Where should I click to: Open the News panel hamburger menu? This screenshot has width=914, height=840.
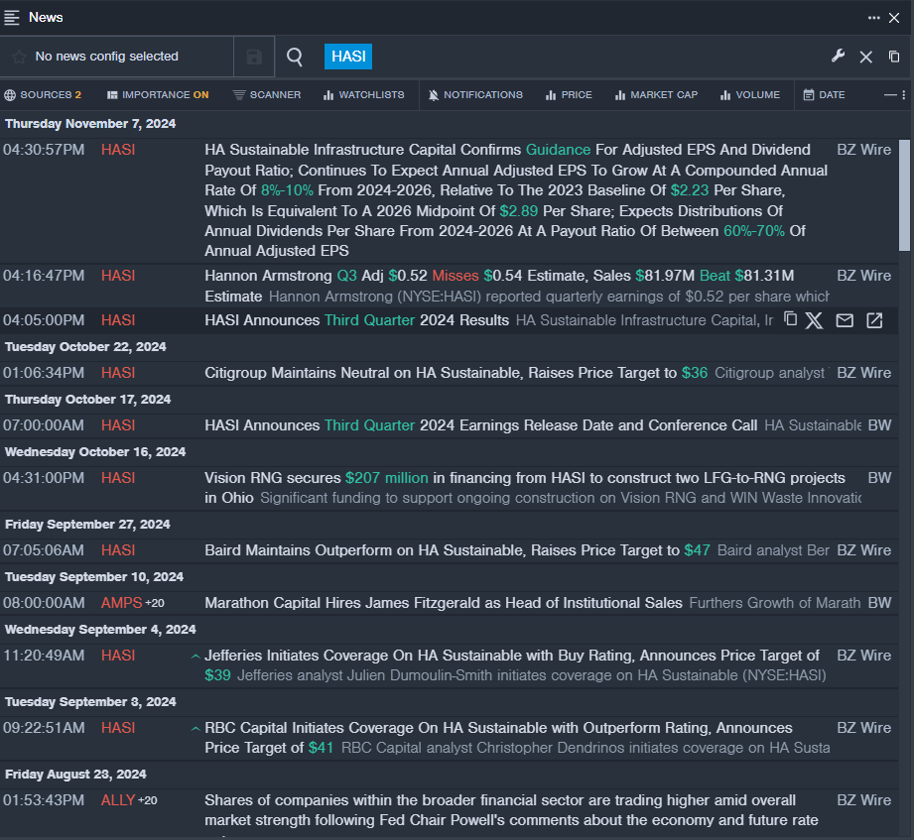pos(12,17)
